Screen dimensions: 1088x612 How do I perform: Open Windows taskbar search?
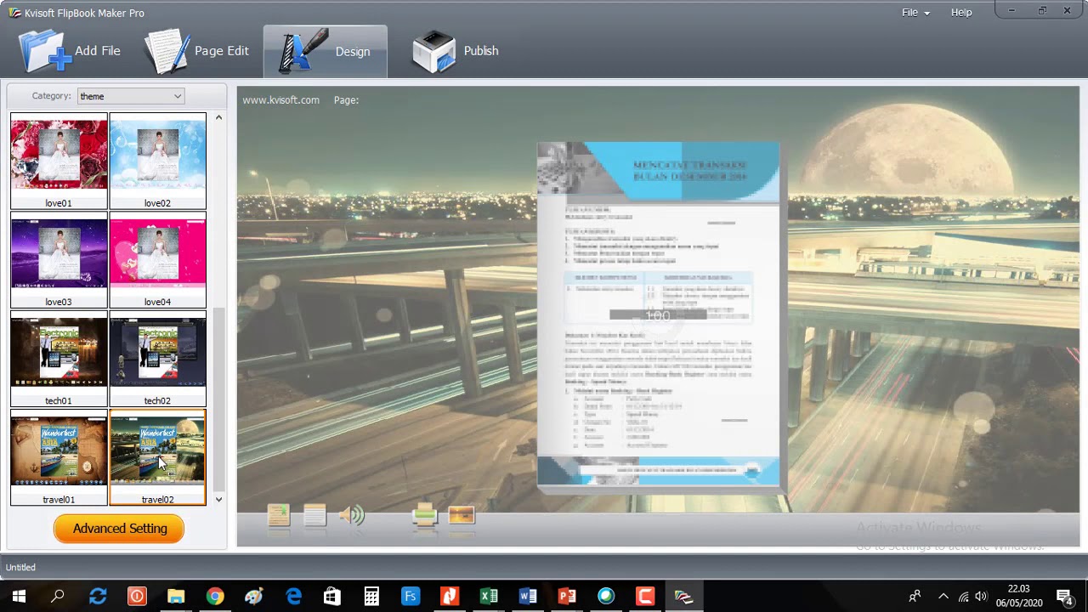click(x=58, y=597)
